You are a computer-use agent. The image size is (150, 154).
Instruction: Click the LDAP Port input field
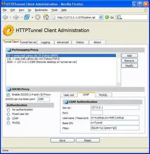pos(97,113)
